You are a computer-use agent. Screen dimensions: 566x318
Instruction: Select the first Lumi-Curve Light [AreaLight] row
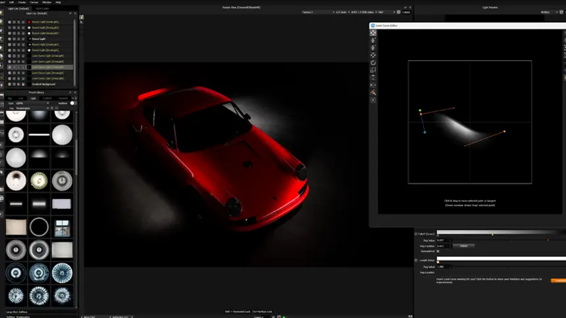39,56
